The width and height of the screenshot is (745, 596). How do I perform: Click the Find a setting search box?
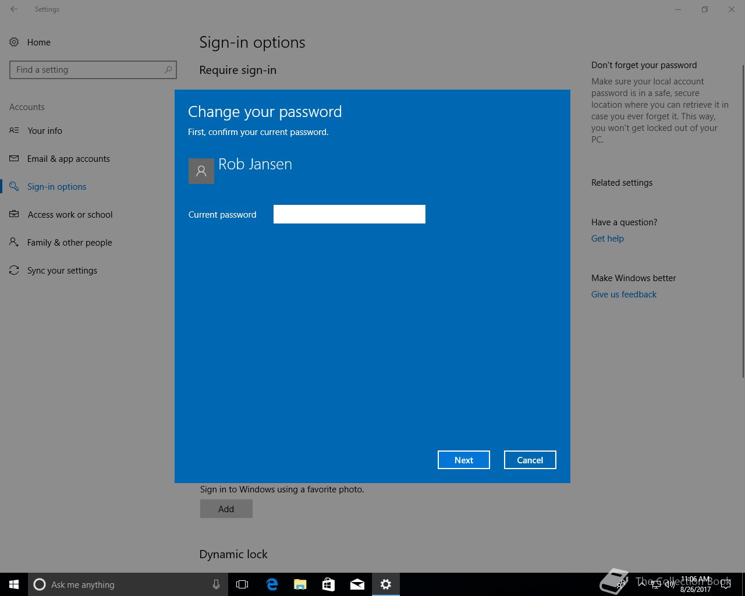(93, 70)
